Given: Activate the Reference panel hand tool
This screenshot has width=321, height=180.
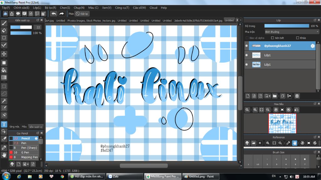Looking at the screenshot, I should coord(295,143).
